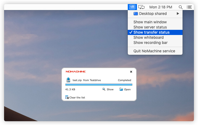Click the NoMachine menu bar icon
198x125 pixels.
(x=132, y=7)
